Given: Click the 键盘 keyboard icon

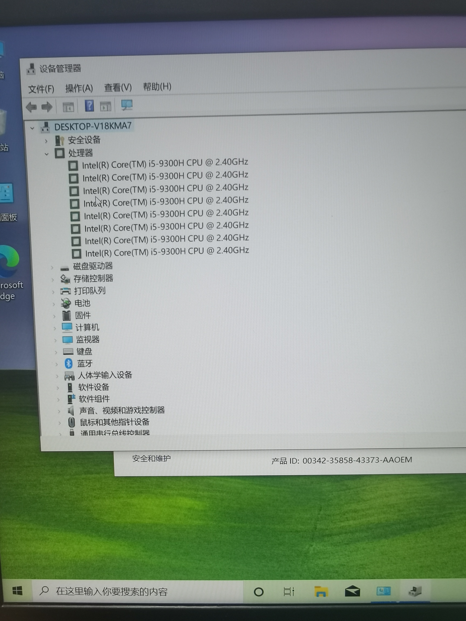Looking at the screenshot, I should point(68,351).
